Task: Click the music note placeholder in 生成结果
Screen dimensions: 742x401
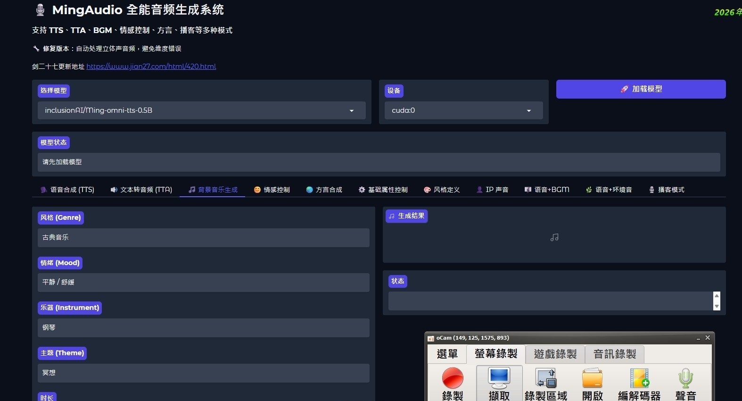Action: (554, 237)
